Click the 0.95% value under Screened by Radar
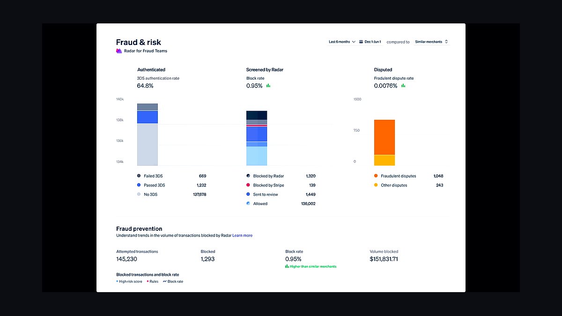This screenshot has width=562, height=316. point(254,86)
